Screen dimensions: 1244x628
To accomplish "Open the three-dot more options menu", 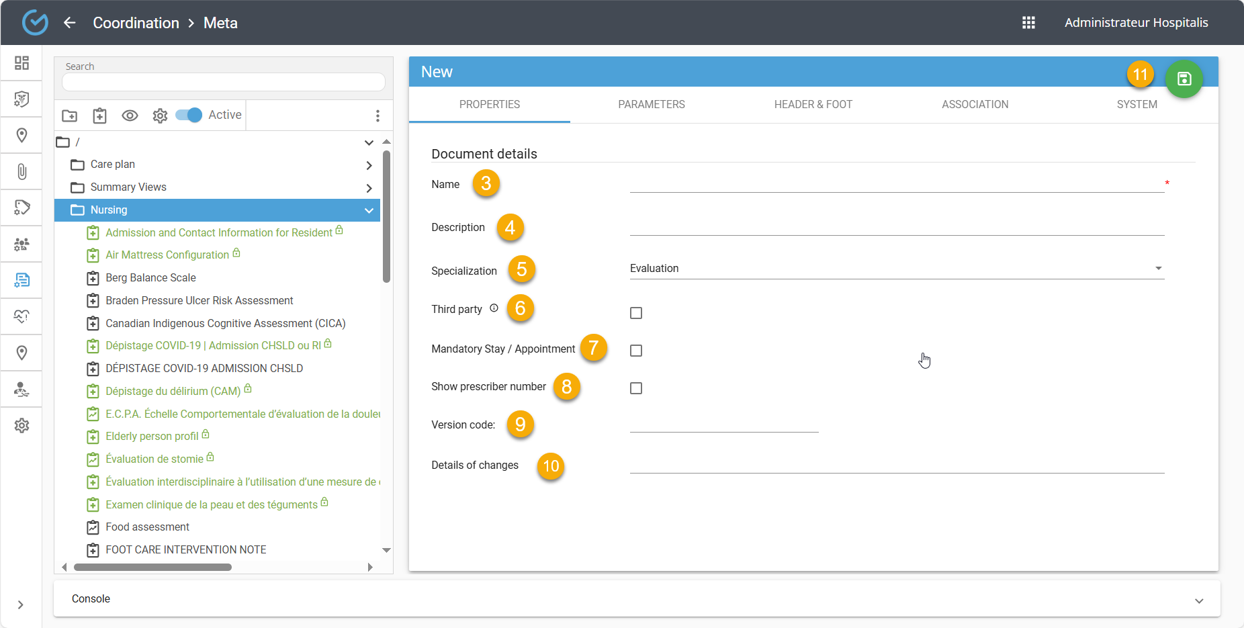I will click(377, 116).
